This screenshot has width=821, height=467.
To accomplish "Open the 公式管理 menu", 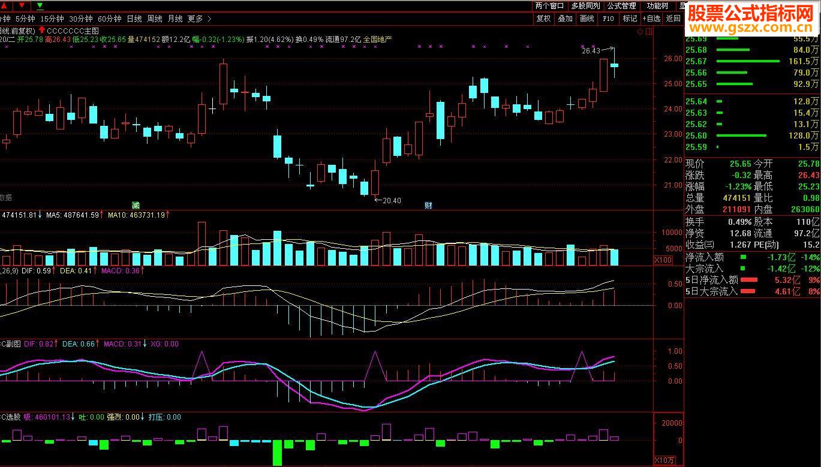I will 621,6.
